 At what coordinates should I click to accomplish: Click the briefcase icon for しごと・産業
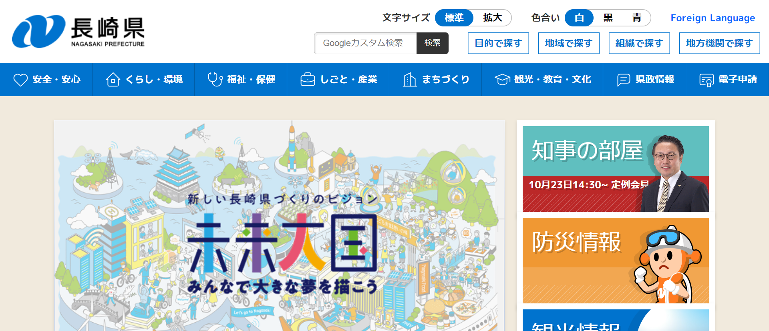(x=308, y=79)
